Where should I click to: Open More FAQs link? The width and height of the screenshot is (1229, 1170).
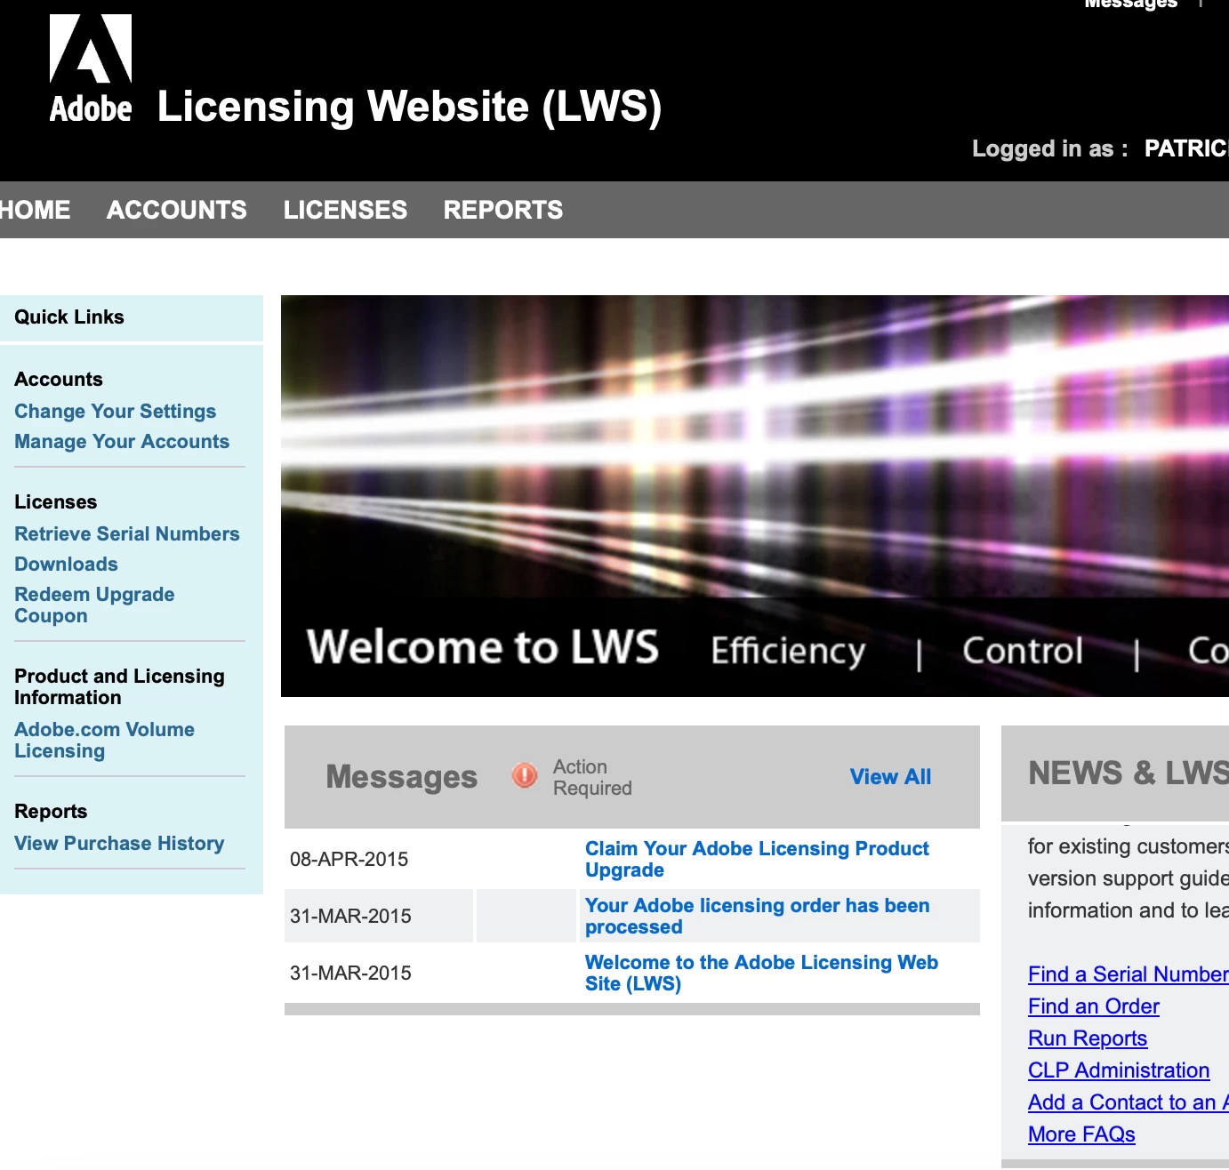point(1081,1134)
